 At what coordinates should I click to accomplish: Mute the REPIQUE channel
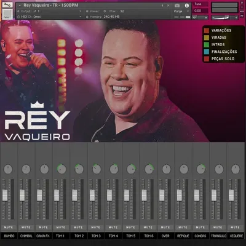[x=183, y=228]
